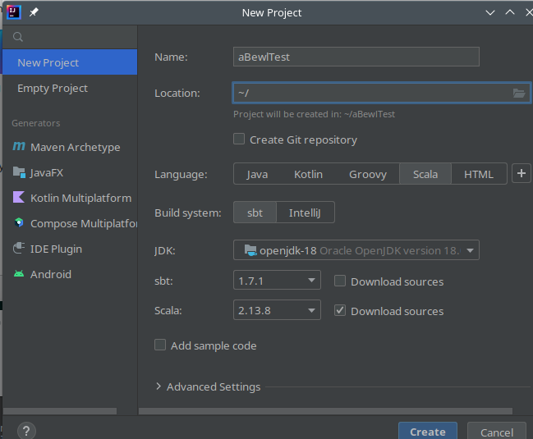The image size is (533, 439).
Task: Click the Kotlin Multiplatform icon
Action: [x=19, y=197]
